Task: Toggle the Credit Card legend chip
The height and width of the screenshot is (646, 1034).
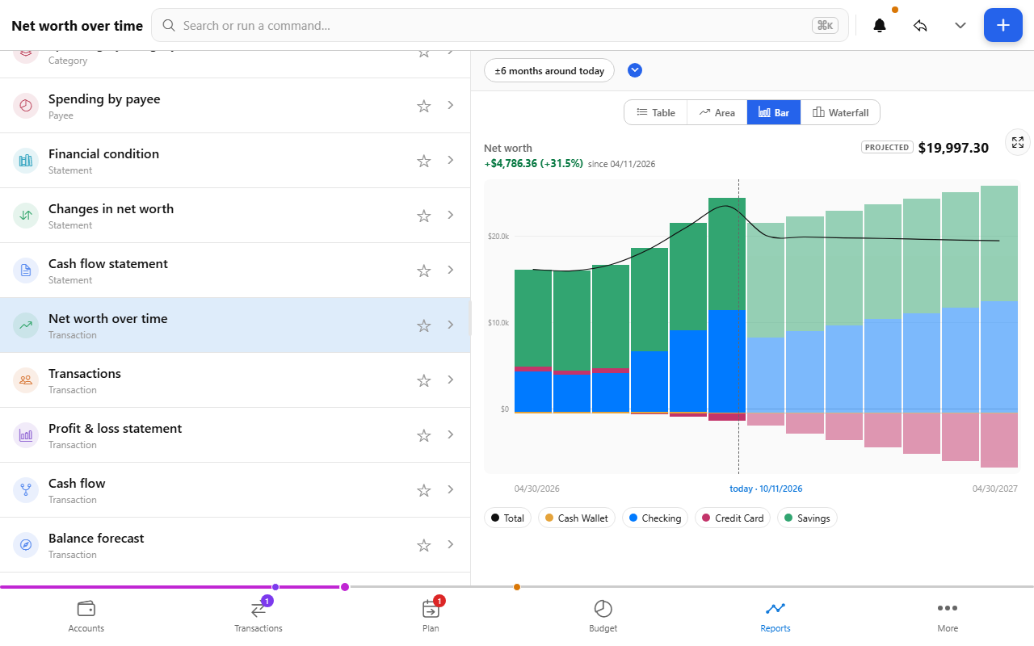Action: click(x=733, y=518)
